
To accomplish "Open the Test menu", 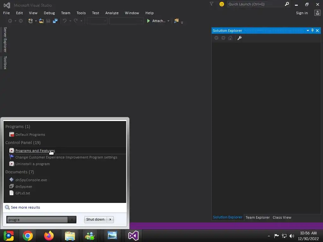I will click(95, 13).
